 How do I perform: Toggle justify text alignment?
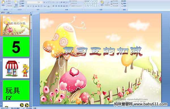tap(61, 6)
